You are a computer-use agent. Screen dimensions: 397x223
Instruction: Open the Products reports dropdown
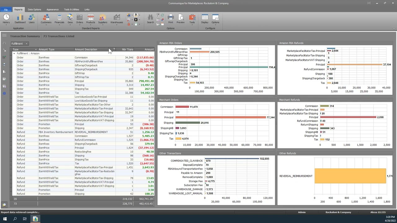point(91,19)
